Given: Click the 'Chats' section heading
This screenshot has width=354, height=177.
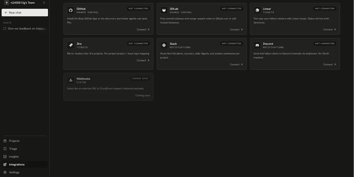Looking at the screenshot, I should tap(7, 23).
